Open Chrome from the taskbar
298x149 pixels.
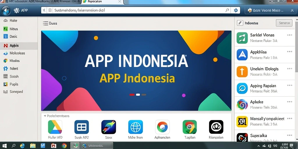[64, 146]
